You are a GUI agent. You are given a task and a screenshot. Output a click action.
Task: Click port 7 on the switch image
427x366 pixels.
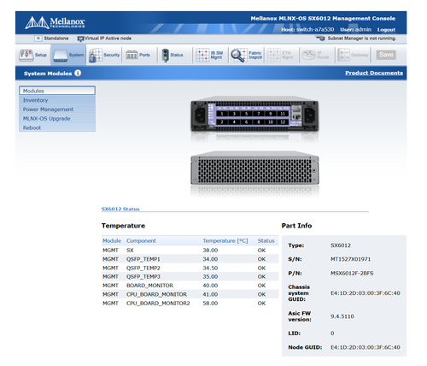pos(259,114)
